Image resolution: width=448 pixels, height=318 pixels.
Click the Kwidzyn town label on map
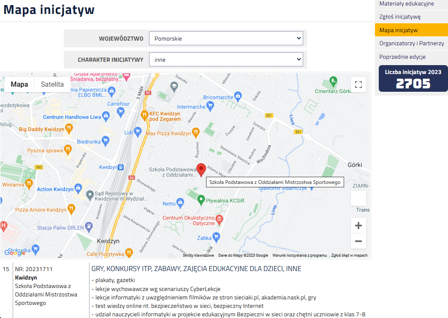click(x=108, y=241)
